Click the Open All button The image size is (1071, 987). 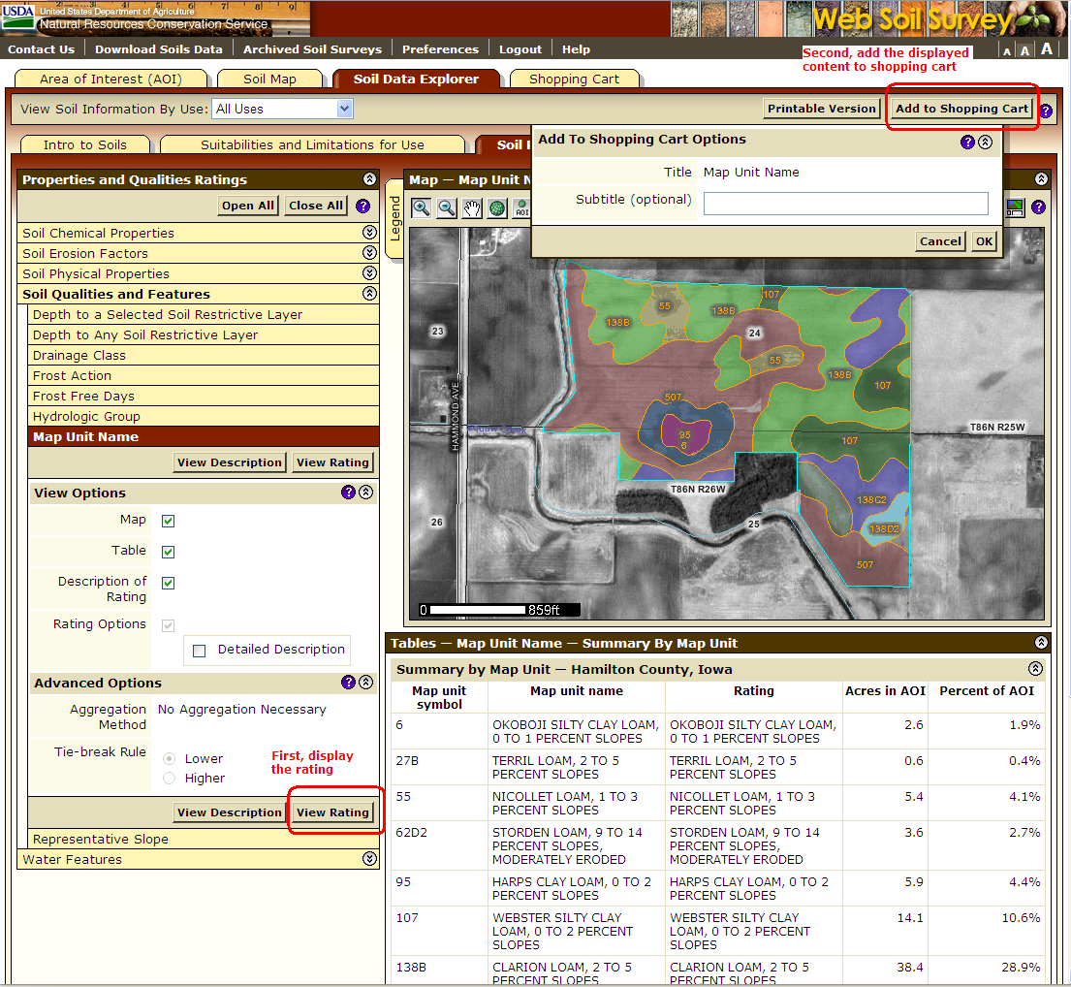[248, 206]
